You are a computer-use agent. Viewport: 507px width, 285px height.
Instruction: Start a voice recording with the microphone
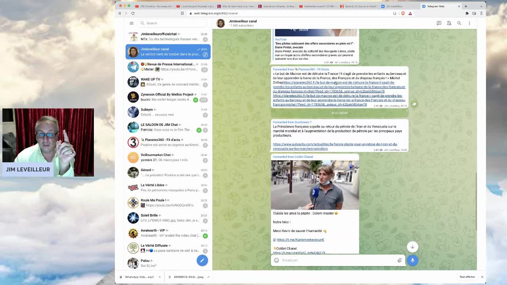click(x=412, y=260)
